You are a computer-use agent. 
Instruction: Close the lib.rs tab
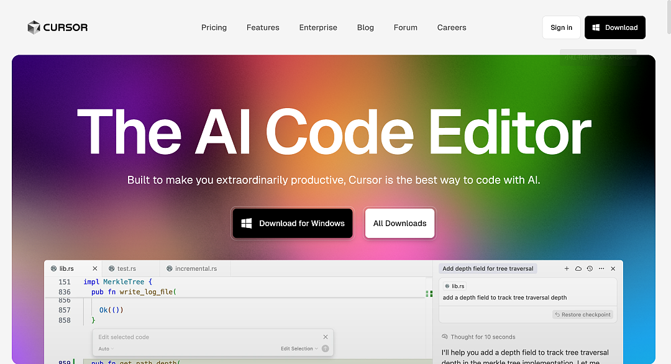(x=95, y=268)
